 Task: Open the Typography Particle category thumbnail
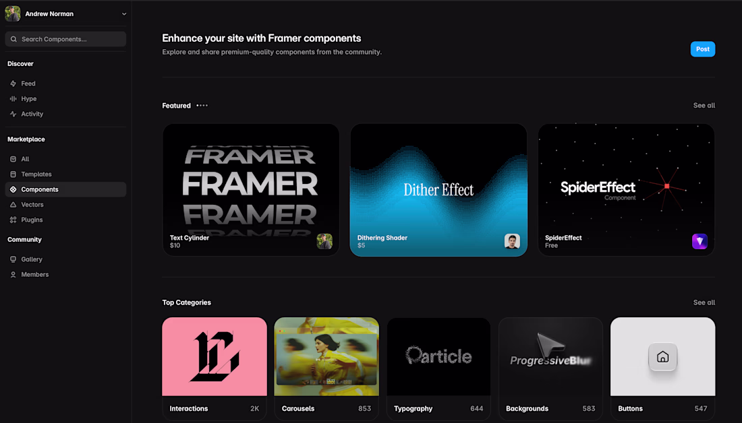click(438, 356)
